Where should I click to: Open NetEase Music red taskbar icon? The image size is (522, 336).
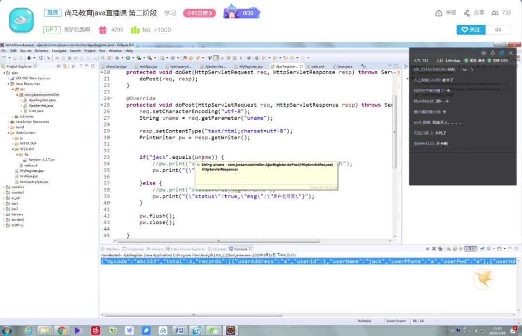point(96,331)
